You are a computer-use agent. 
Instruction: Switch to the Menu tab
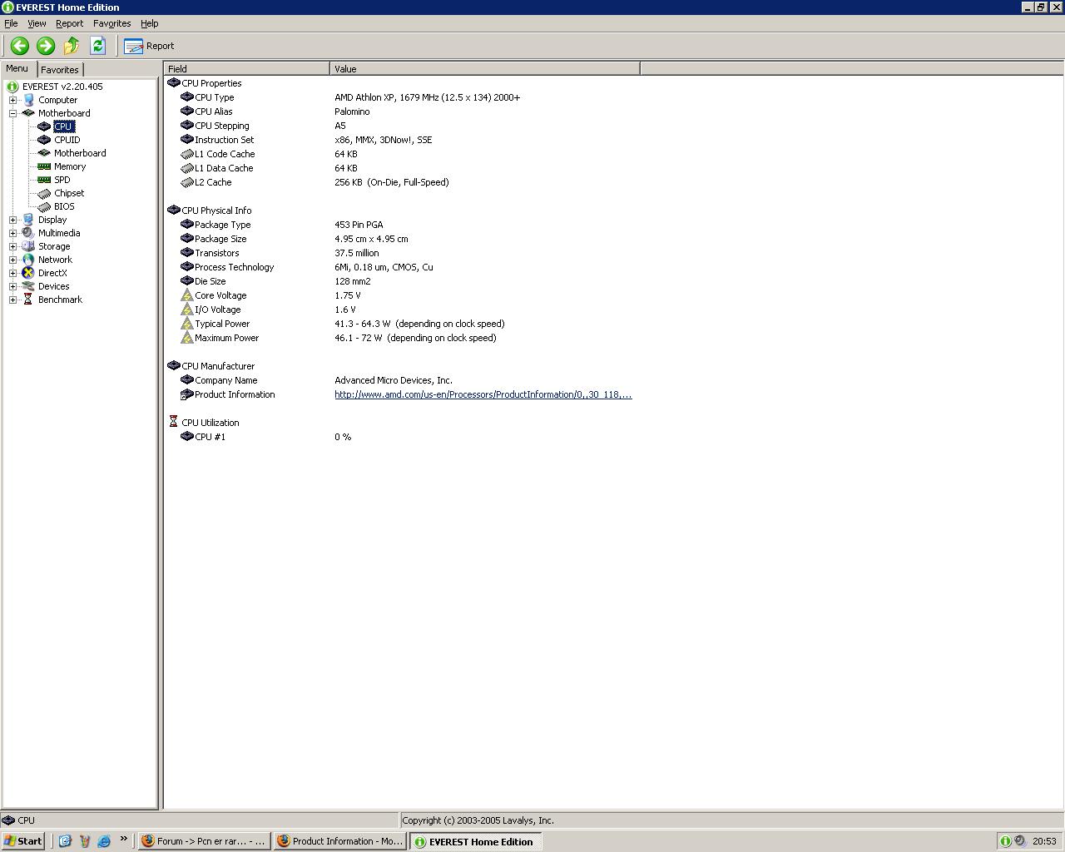point(17,68)
